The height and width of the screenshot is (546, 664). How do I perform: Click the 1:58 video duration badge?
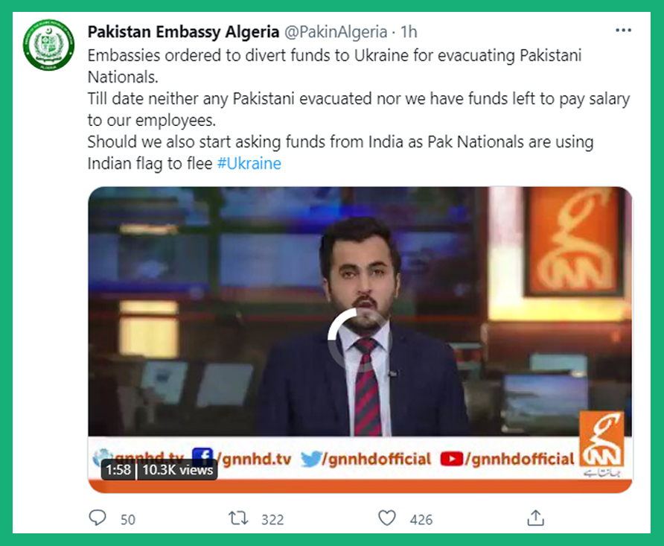[x=118, y=470]
